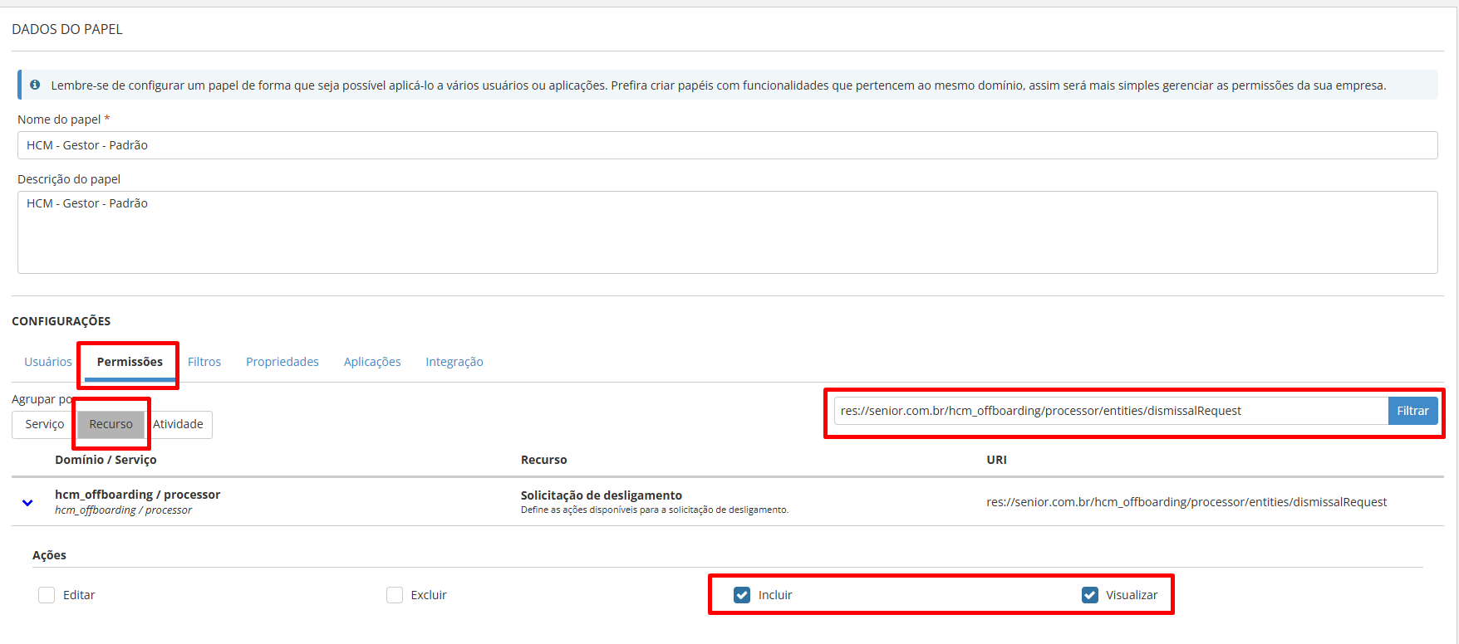Click the DADOS DO PAPEL heading
Screen dimensions: 1459x644
[x=67, y=29]
